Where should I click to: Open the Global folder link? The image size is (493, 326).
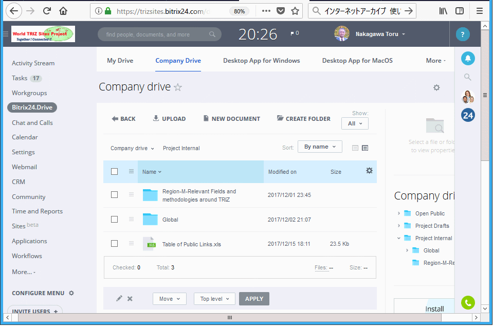[x=170, y=220]
